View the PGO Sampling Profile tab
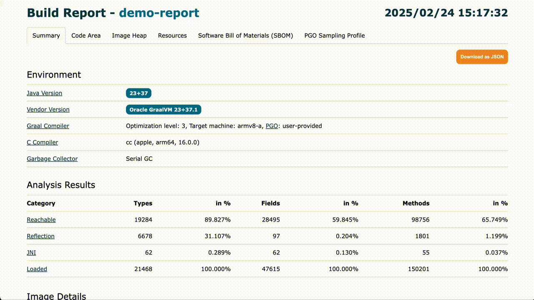 coord(335,36)
